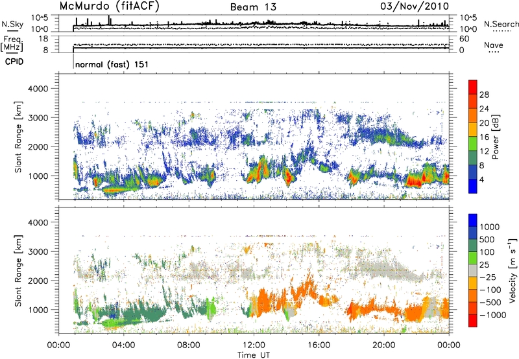
Task: Click the '-1000' velocity scale value
Action: tap(493, 315)
